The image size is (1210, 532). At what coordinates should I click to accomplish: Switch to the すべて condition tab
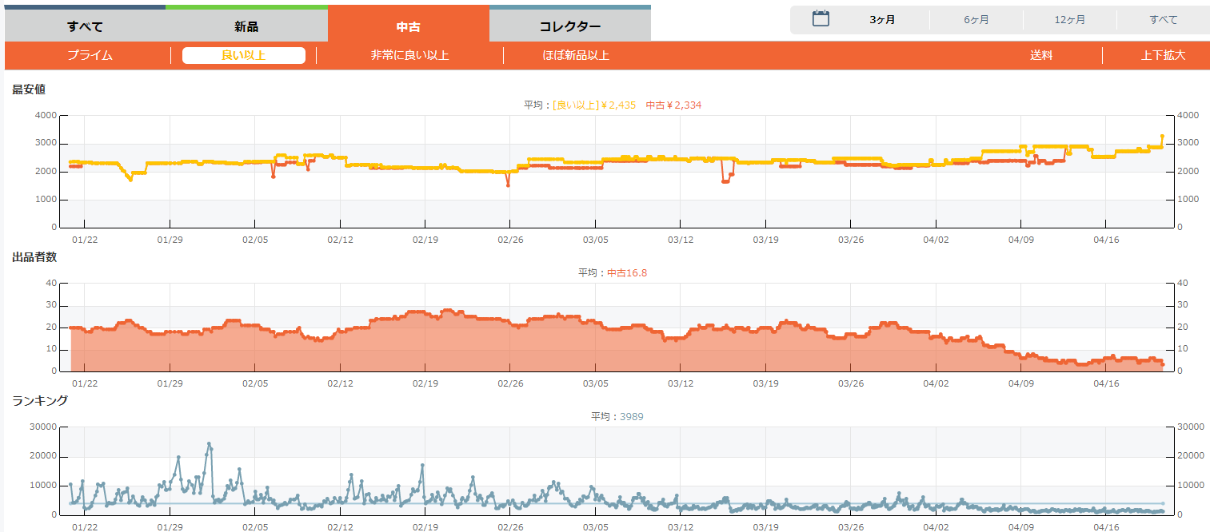(85, 26)
